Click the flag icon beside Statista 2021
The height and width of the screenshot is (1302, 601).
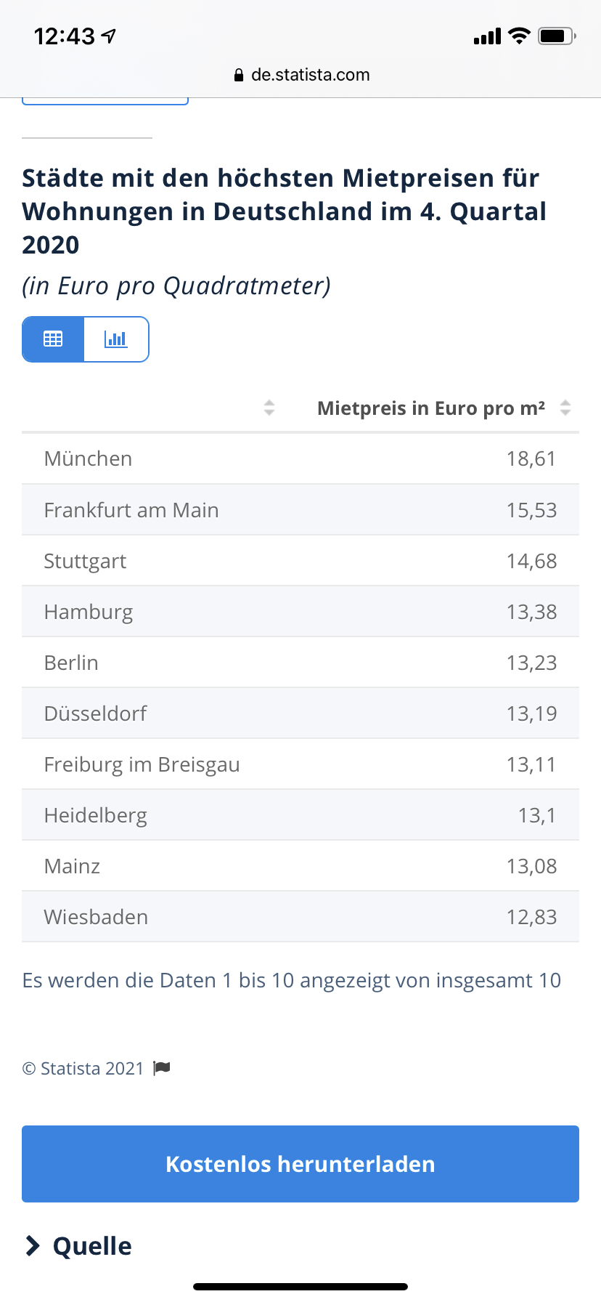(x=162, y=1068)
